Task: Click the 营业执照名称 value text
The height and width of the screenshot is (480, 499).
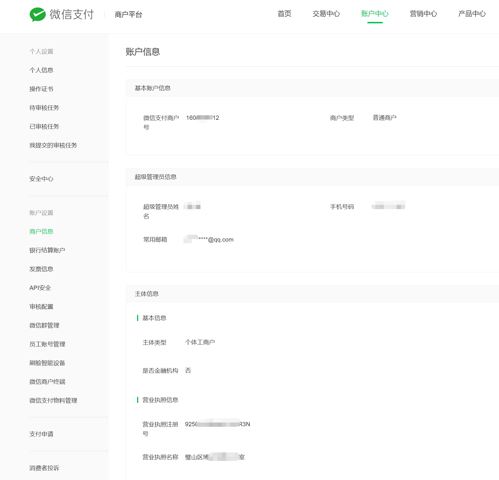Action: pos(215,457)
